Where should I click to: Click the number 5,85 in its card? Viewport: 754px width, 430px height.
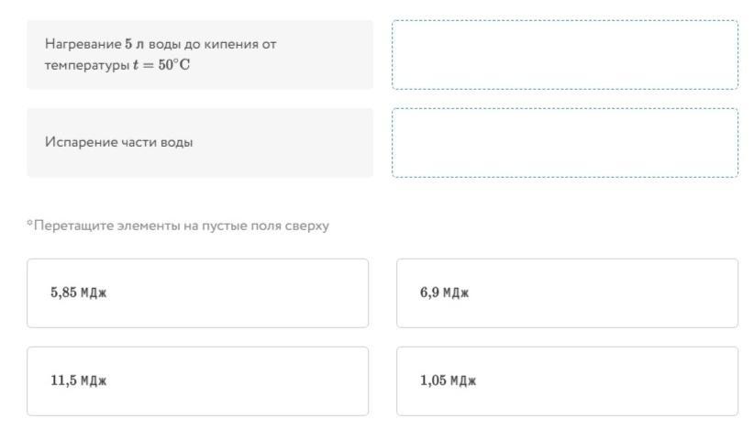(62, 293)
